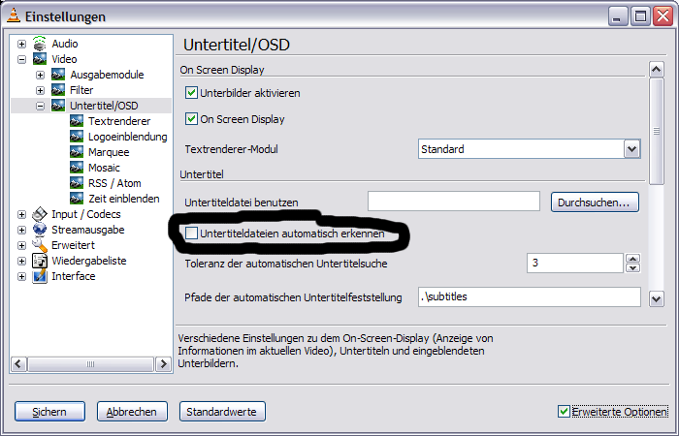The width and height of the screenshot is (679, 436).
Task: Click settings panel scroll up arrow
Action: [x=657, y=69]
